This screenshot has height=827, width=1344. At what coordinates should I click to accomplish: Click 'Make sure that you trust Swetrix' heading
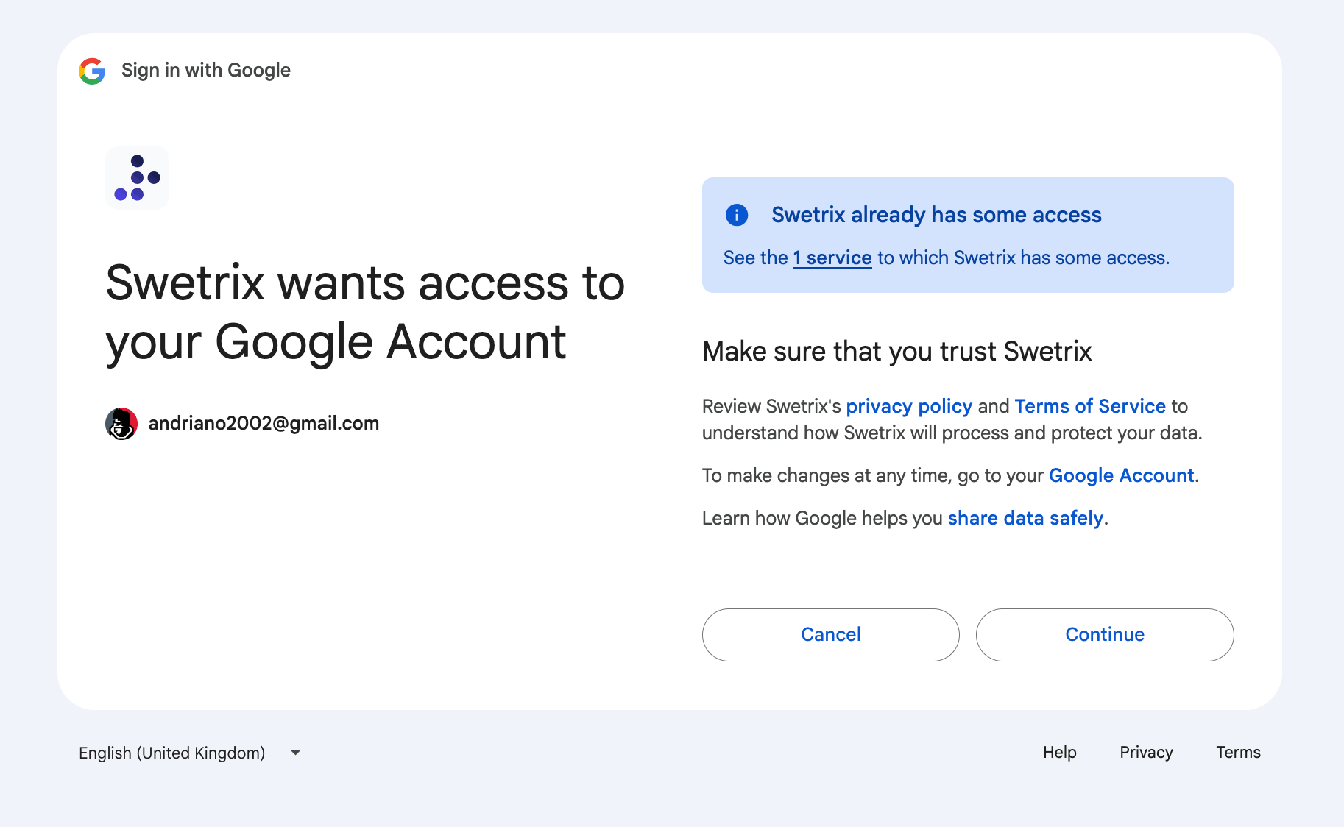[x=896, y=352]
